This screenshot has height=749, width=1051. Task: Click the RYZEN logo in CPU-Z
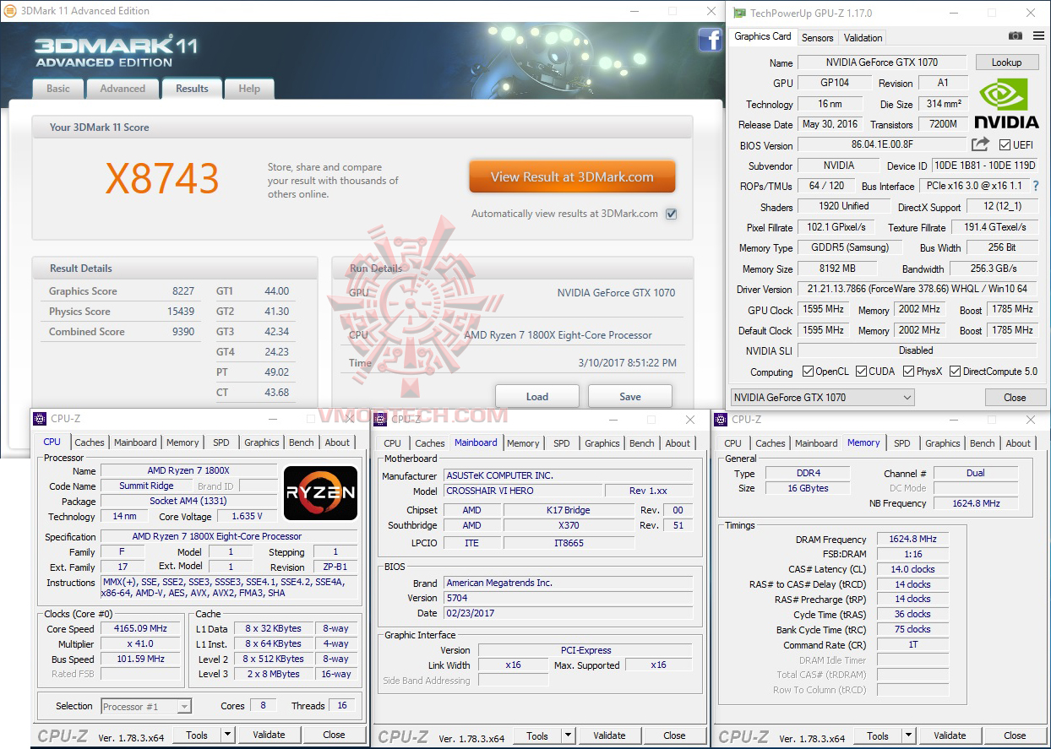(320, 494)
